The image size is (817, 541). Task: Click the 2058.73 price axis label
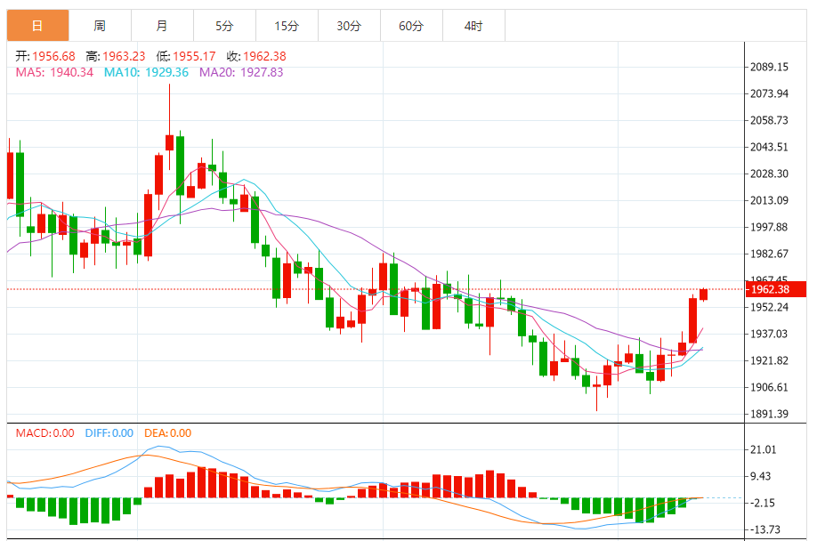(769, 120)
